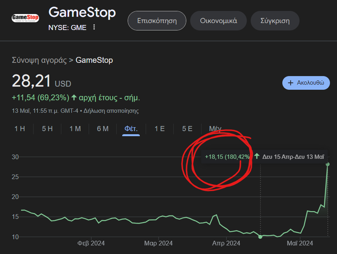Image resolution: width=337 pixels, height=254 pixels.
Task: Show the 5 E five-year range
Action: pyautogui.click(x=187, y=129)
